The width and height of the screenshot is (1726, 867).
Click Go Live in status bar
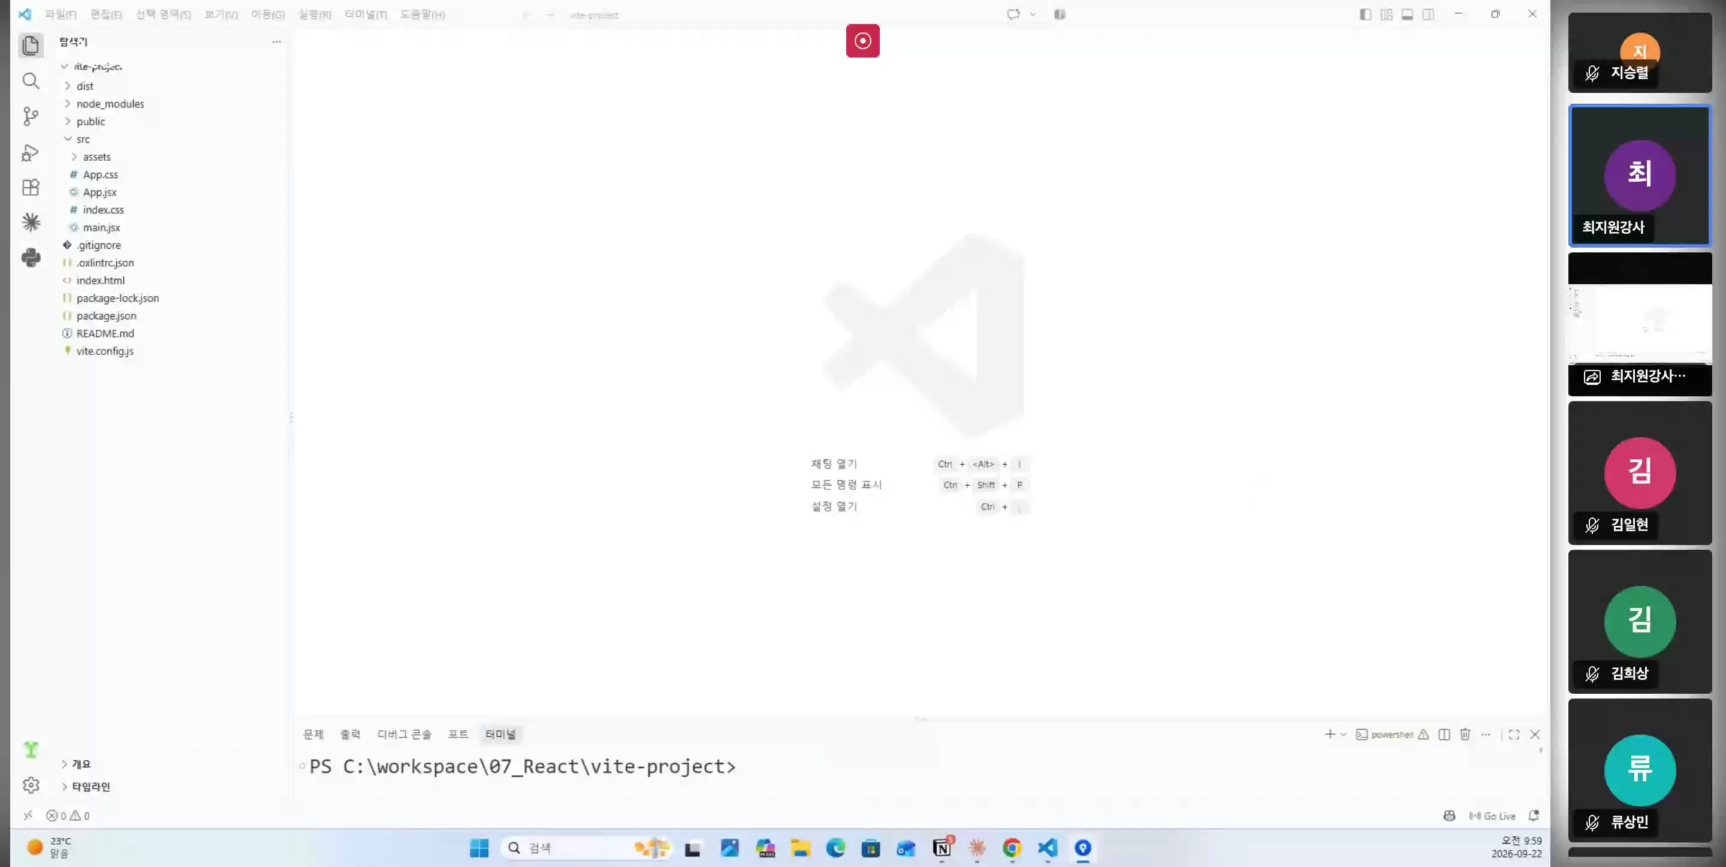(1492, 815)
